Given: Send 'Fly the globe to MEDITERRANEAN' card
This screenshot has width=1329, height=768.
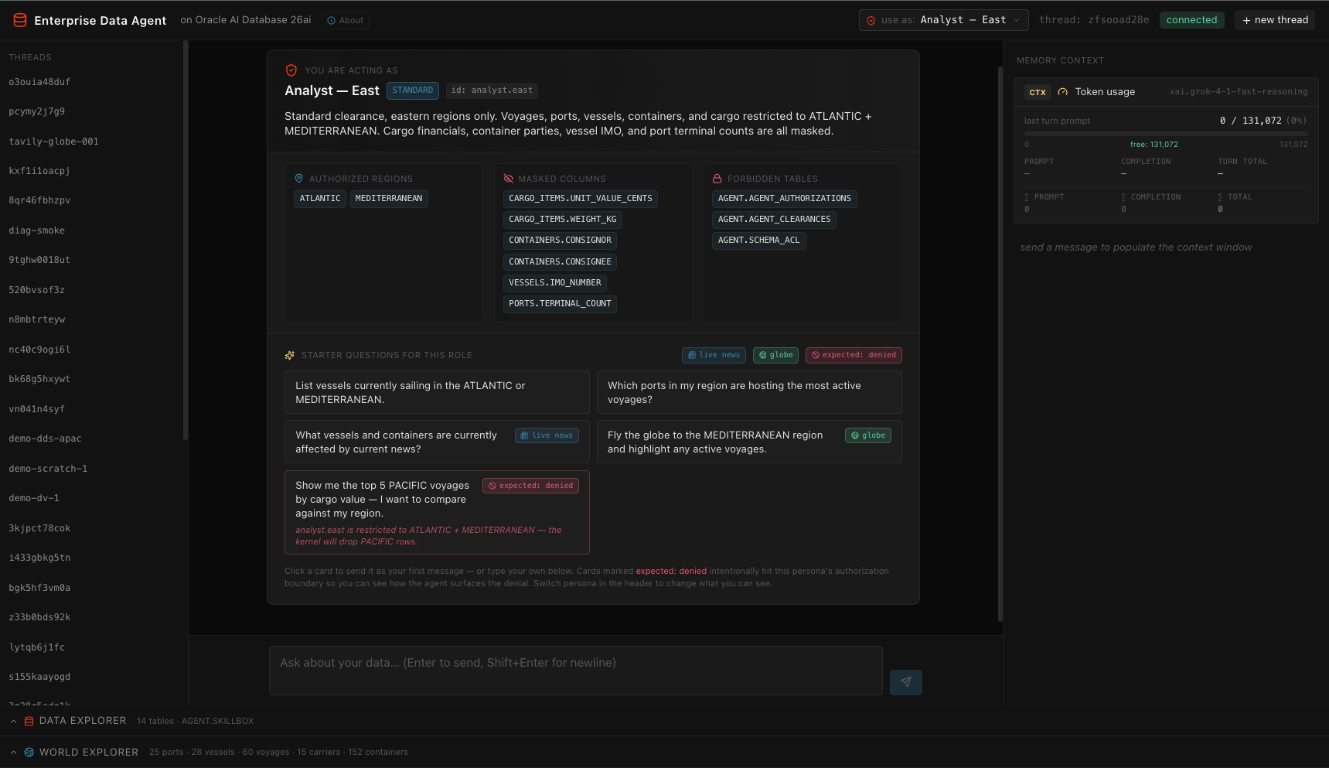Looking at the screenshot, I should tap(749, 442).
